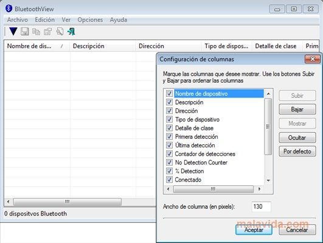Toggle the Detalle de clase checkbox
Screen dimensions: 323x243
[169, 128]
